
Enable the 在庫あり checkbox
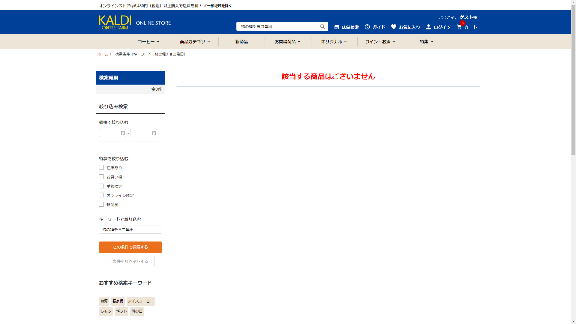click(x=101, y=167)
